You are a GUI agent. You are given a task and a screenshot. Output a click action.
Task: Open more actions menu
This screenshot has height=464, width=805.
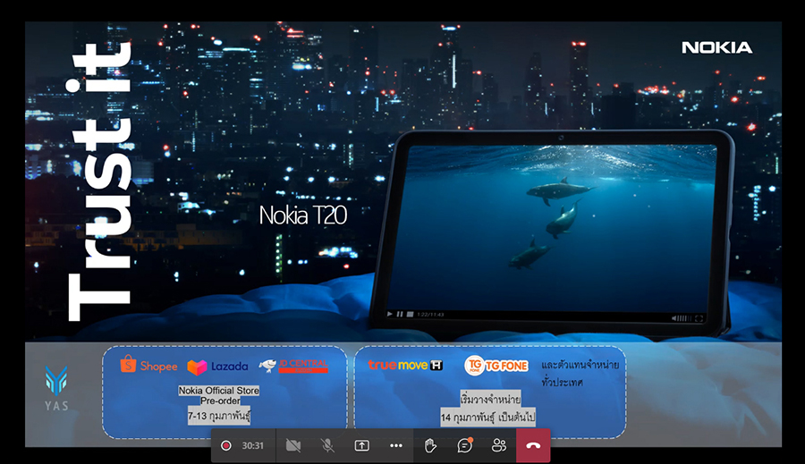[x=396, y=445]
